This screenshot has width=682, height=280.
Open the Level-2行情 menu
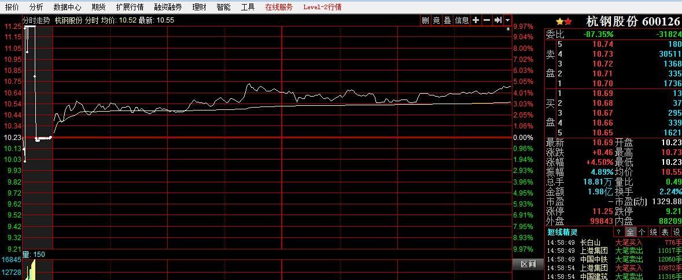[x=322, y=7]
